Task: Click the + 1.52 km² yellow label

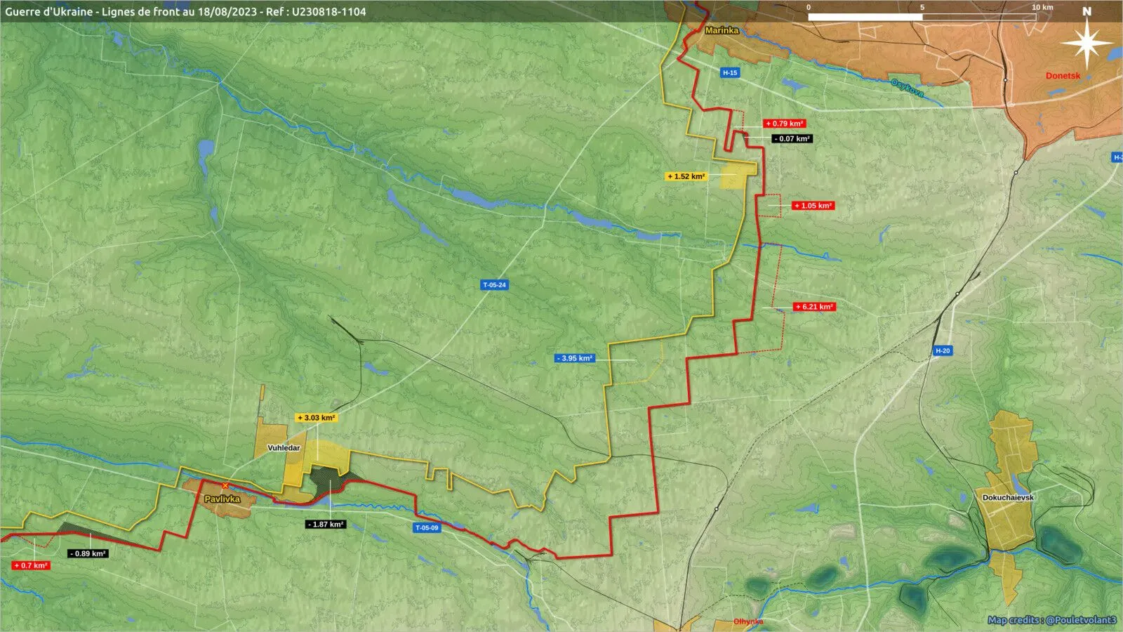Action: 686,177
